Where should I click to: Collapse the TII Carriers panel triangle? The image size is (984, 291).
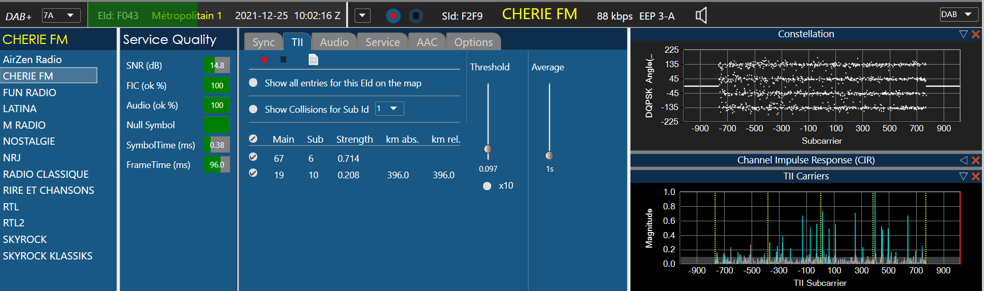(963, 176)
